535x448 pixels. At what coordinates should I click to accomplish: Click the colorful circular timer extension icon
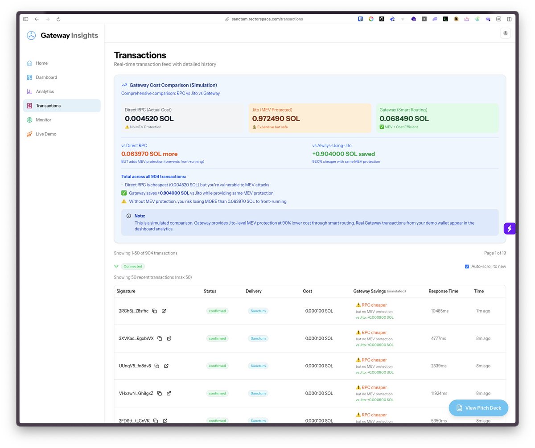[x=371, y=19]
